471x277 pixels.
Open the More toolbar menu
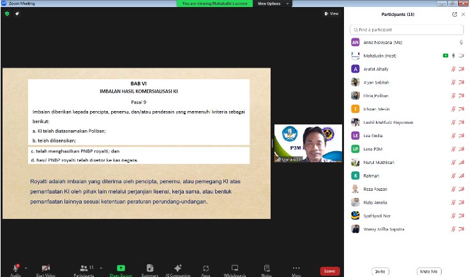coord(296,268)
